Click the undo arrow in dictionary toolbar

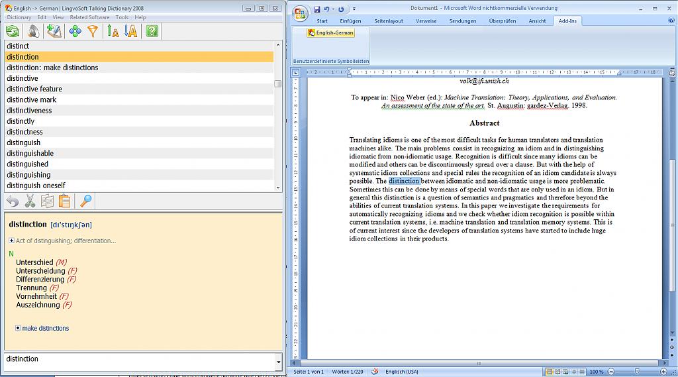tap(13, 201)
